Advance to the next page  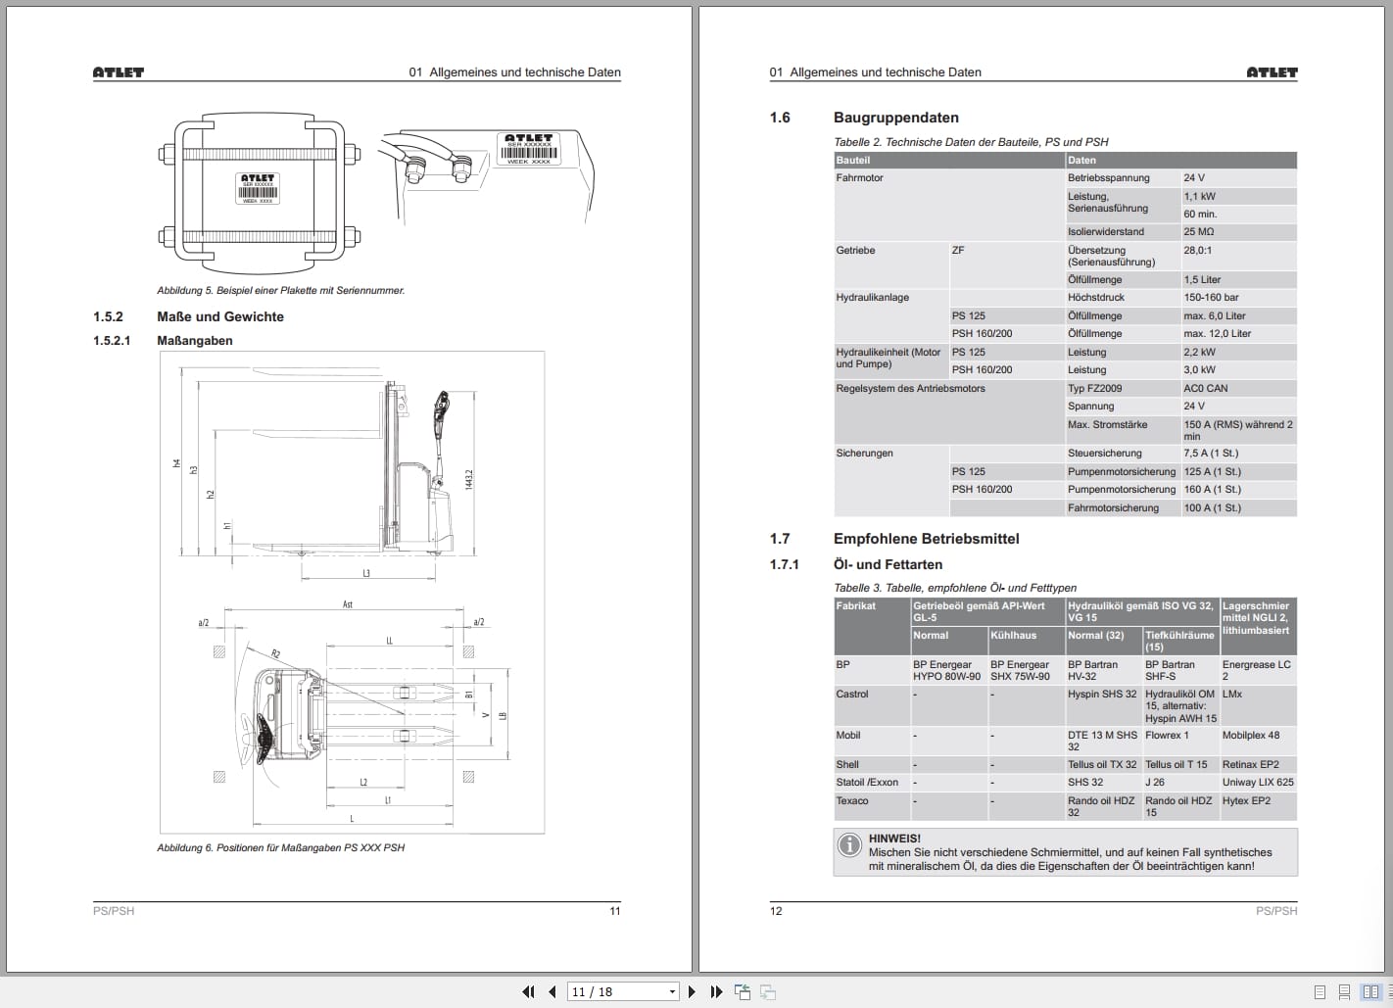pos(691,991)
